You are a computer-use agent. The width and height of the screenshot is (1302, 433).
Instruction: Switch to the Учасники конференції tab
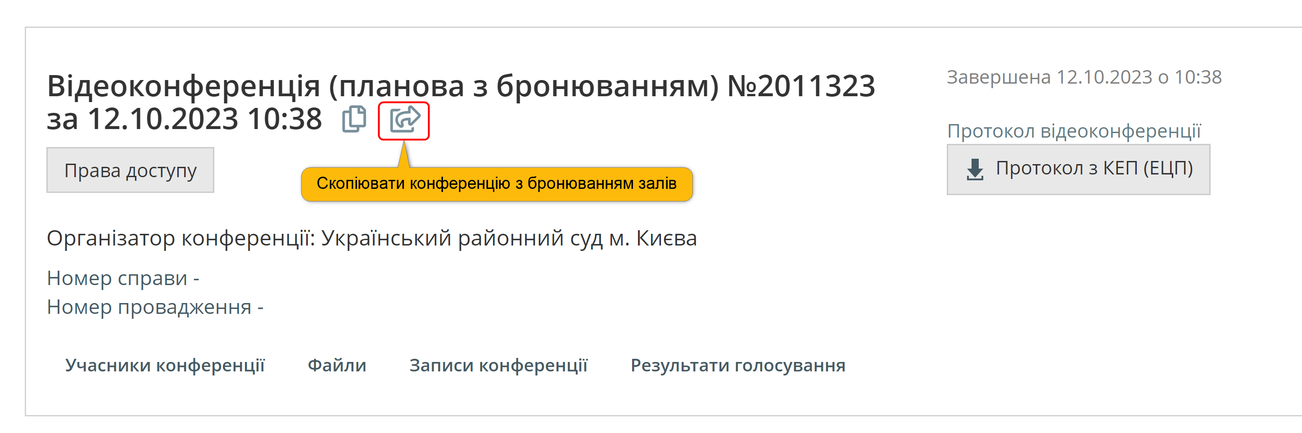point(165,365)
